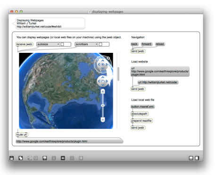Image resolution: width=217 pixels, height=175 pixels.
Task: Click the absolutepath object box
Action: [140, 114]
